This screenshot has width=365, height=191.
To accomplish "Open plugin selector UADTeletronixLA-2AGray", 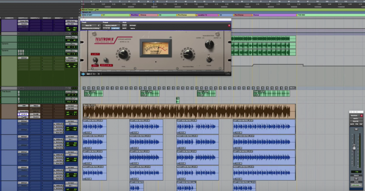I will (x=91, y=29).
